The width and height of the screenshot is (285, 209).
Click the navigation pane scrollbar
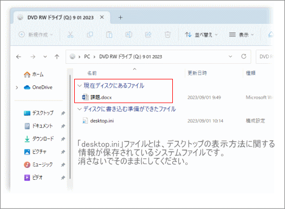[x=70, y=127]
